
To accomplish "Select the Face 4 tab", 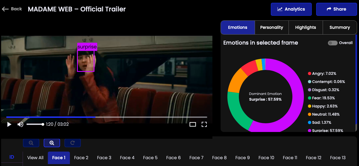I will pos(127,158).
